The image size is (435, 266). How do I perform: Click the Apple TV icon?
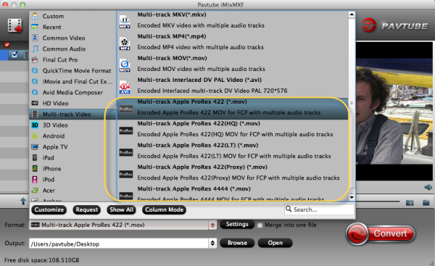tap(35, 146)
